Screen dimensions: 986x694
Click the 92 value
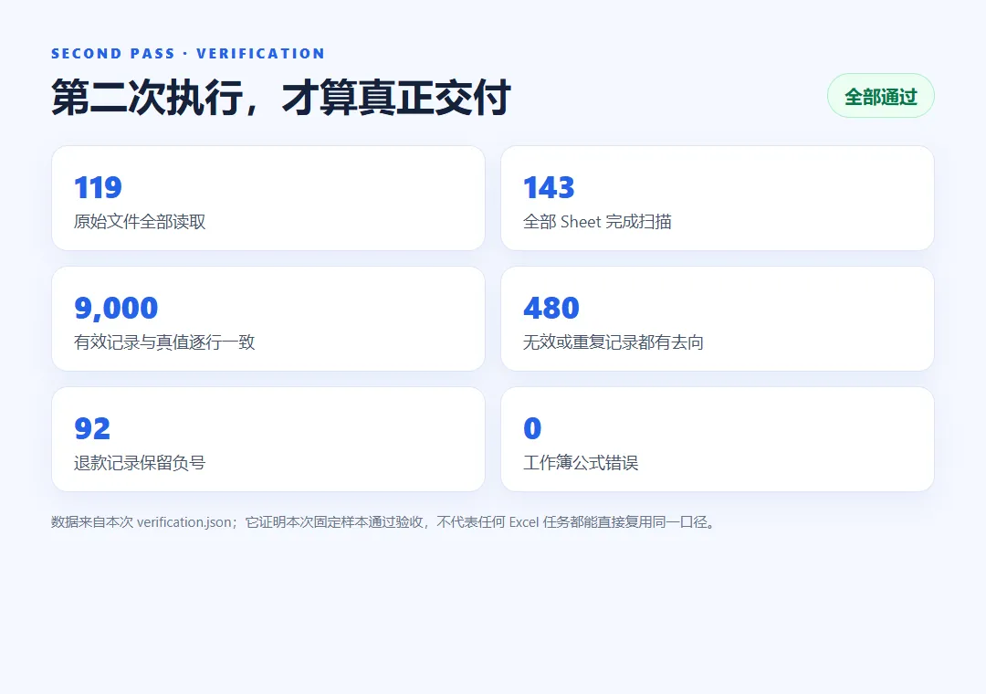click(x=92, y=429)
